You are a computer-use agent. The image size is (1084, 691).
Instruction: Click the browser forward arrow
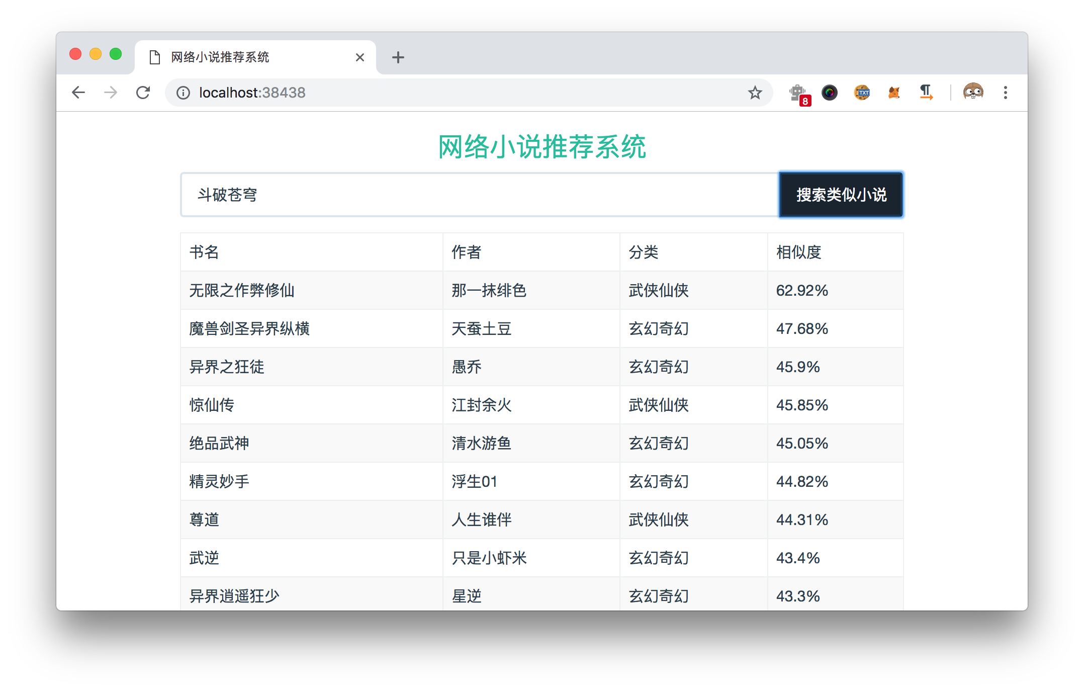(x=111, y=93)
